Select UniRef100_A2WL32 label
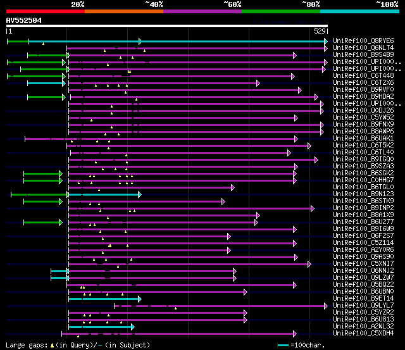Screen dimensions: 405x350 [363, 327]
